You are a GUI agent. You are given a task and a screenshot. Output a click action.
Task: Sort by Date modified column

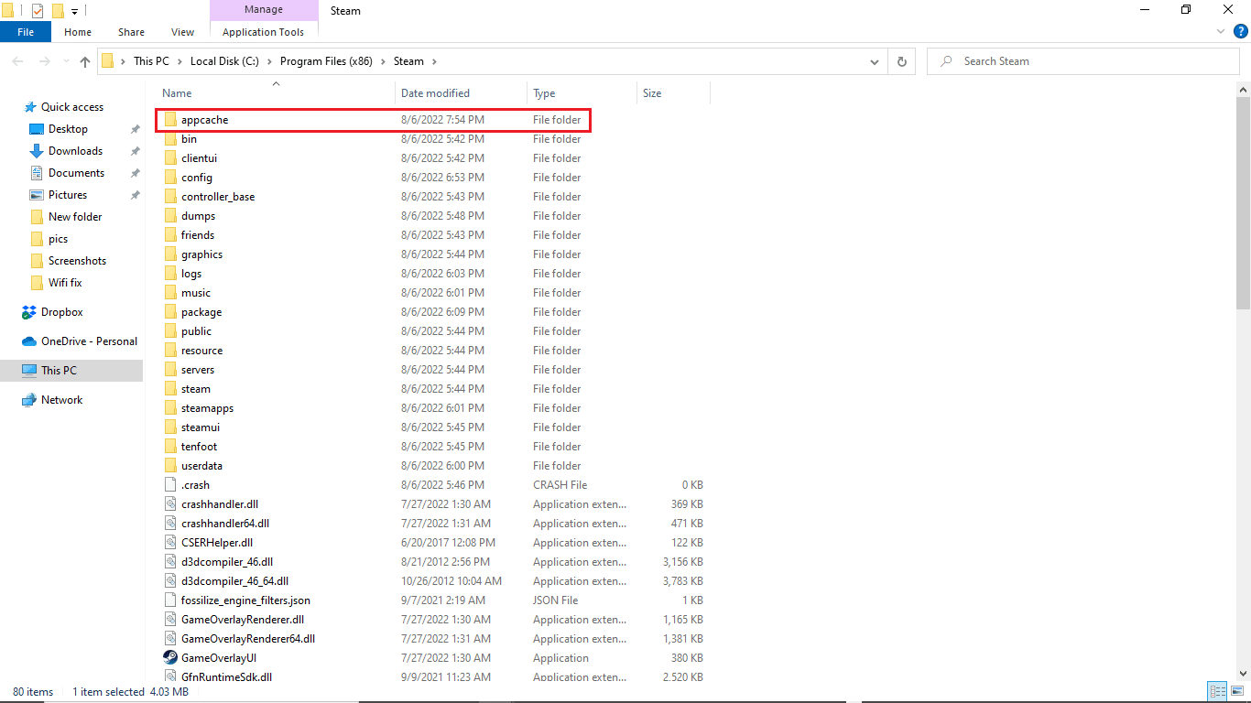tap(435, 93)
